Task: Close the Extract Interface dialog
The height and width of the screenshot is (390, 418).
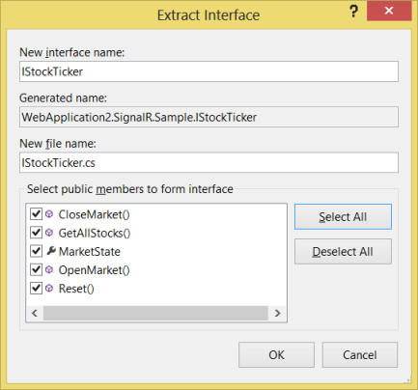Action: pyautogui.click(x=389, y=11)
